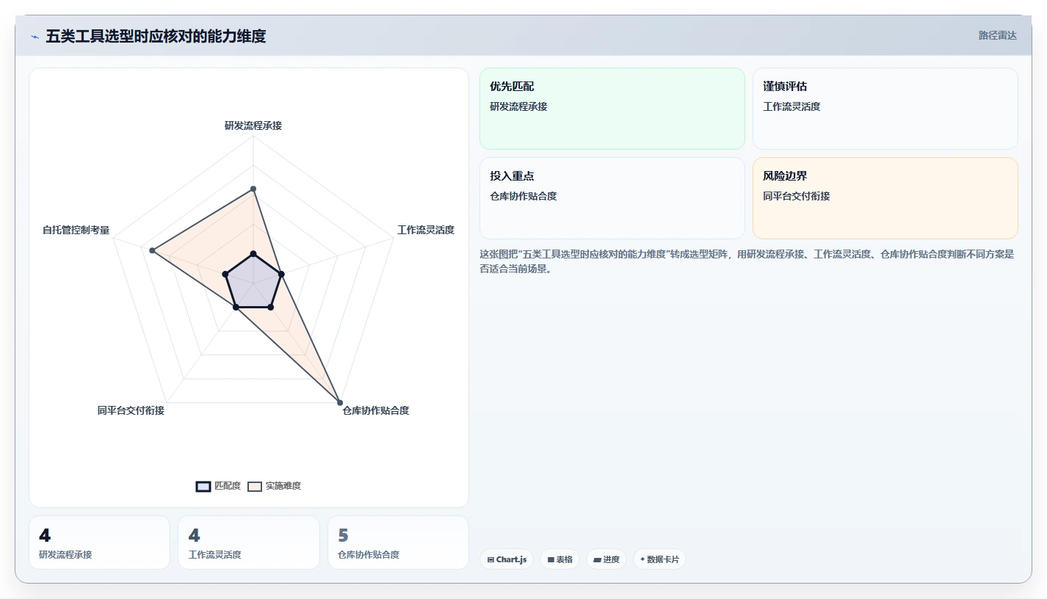Screen dimensions: 1047x599
Task: Click the 匹配度 data point on 研发流程承接 axis
Action: (x=253, y=254)
